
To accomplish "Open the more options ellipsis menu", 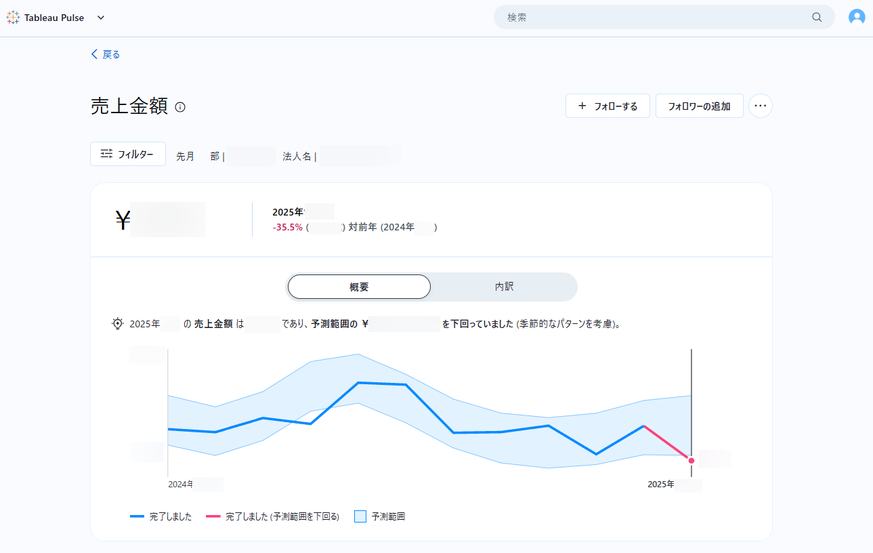I will [760, 106].
